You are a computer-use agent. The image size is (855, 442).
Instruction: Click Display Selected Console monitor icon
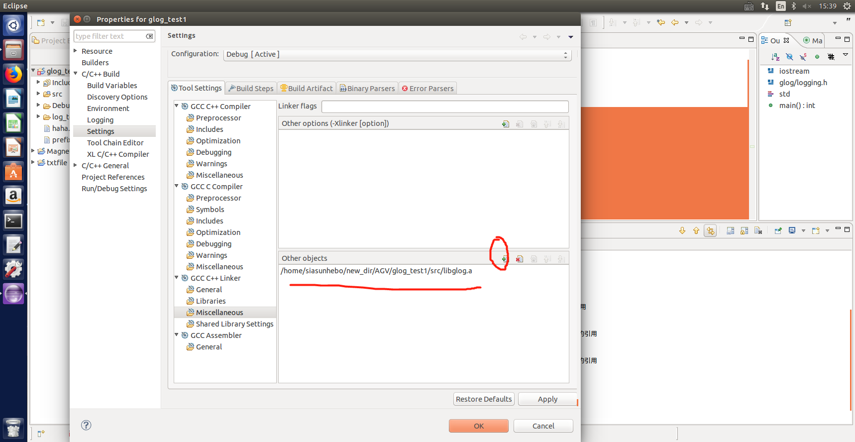pyautogui.click(x=792, y=230)
